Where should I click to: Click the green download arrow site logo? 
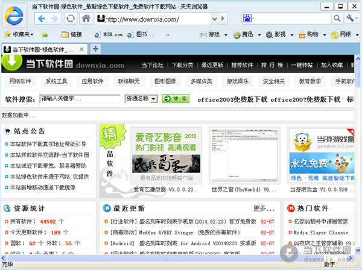click(12, 62)
